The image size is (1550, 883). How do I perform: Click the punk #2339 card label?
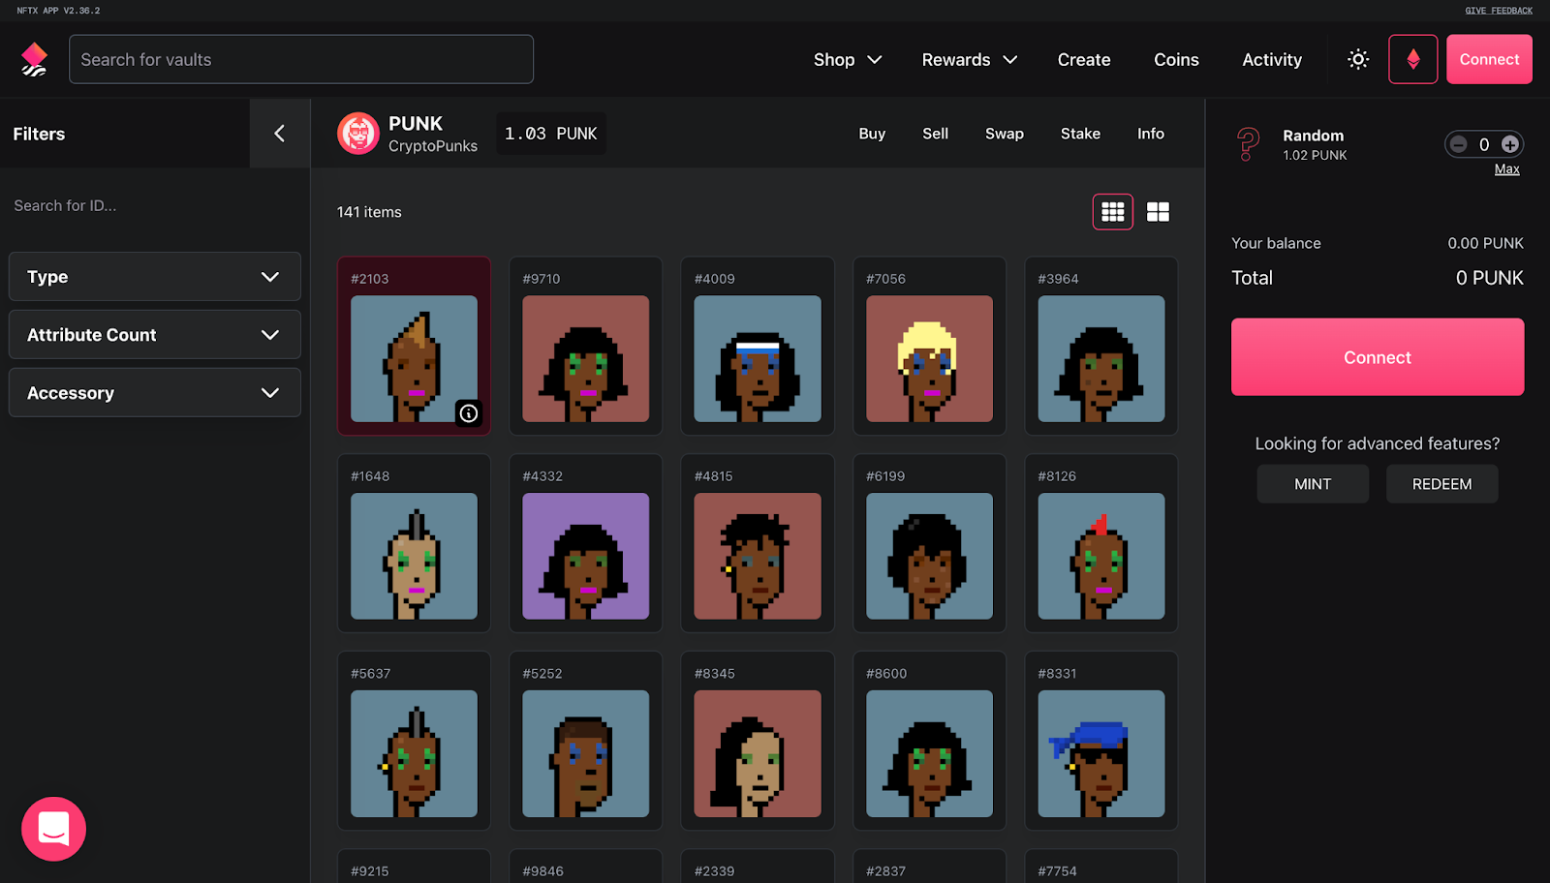(x=715, y=871)
